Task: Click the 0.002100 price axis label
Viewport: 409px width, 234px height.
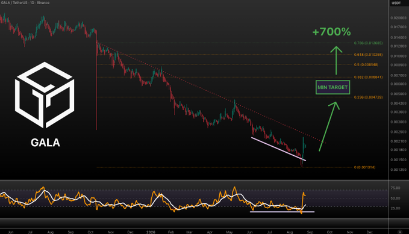Action: pyautogui.click(x=398, y=141)
